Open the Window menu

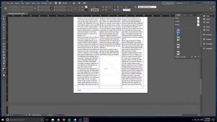44,3
